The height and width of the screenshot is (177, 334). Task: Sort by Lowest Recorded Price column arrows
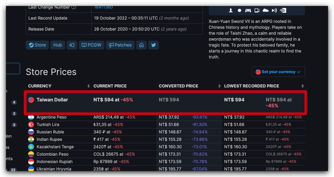pos(303,86)
